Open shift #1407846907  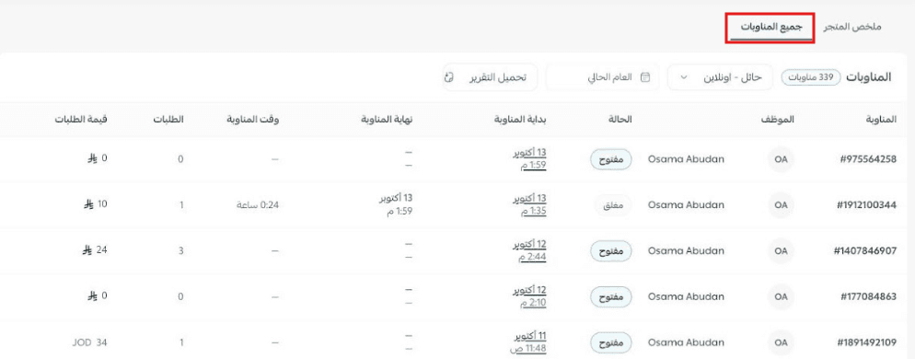tap(864, 251)
